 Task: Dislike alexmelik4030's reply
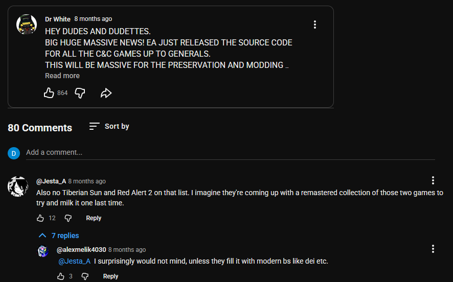coord(85,276)
